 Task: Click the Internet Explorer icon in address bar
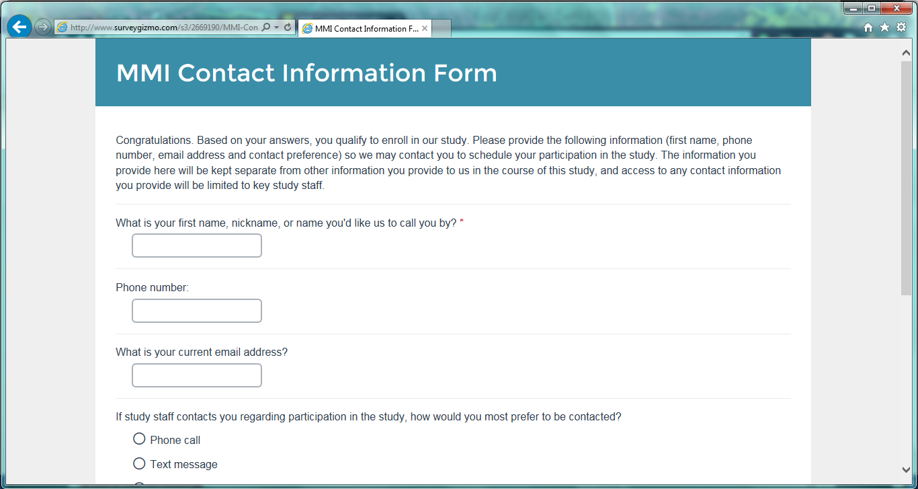point(62,28)
